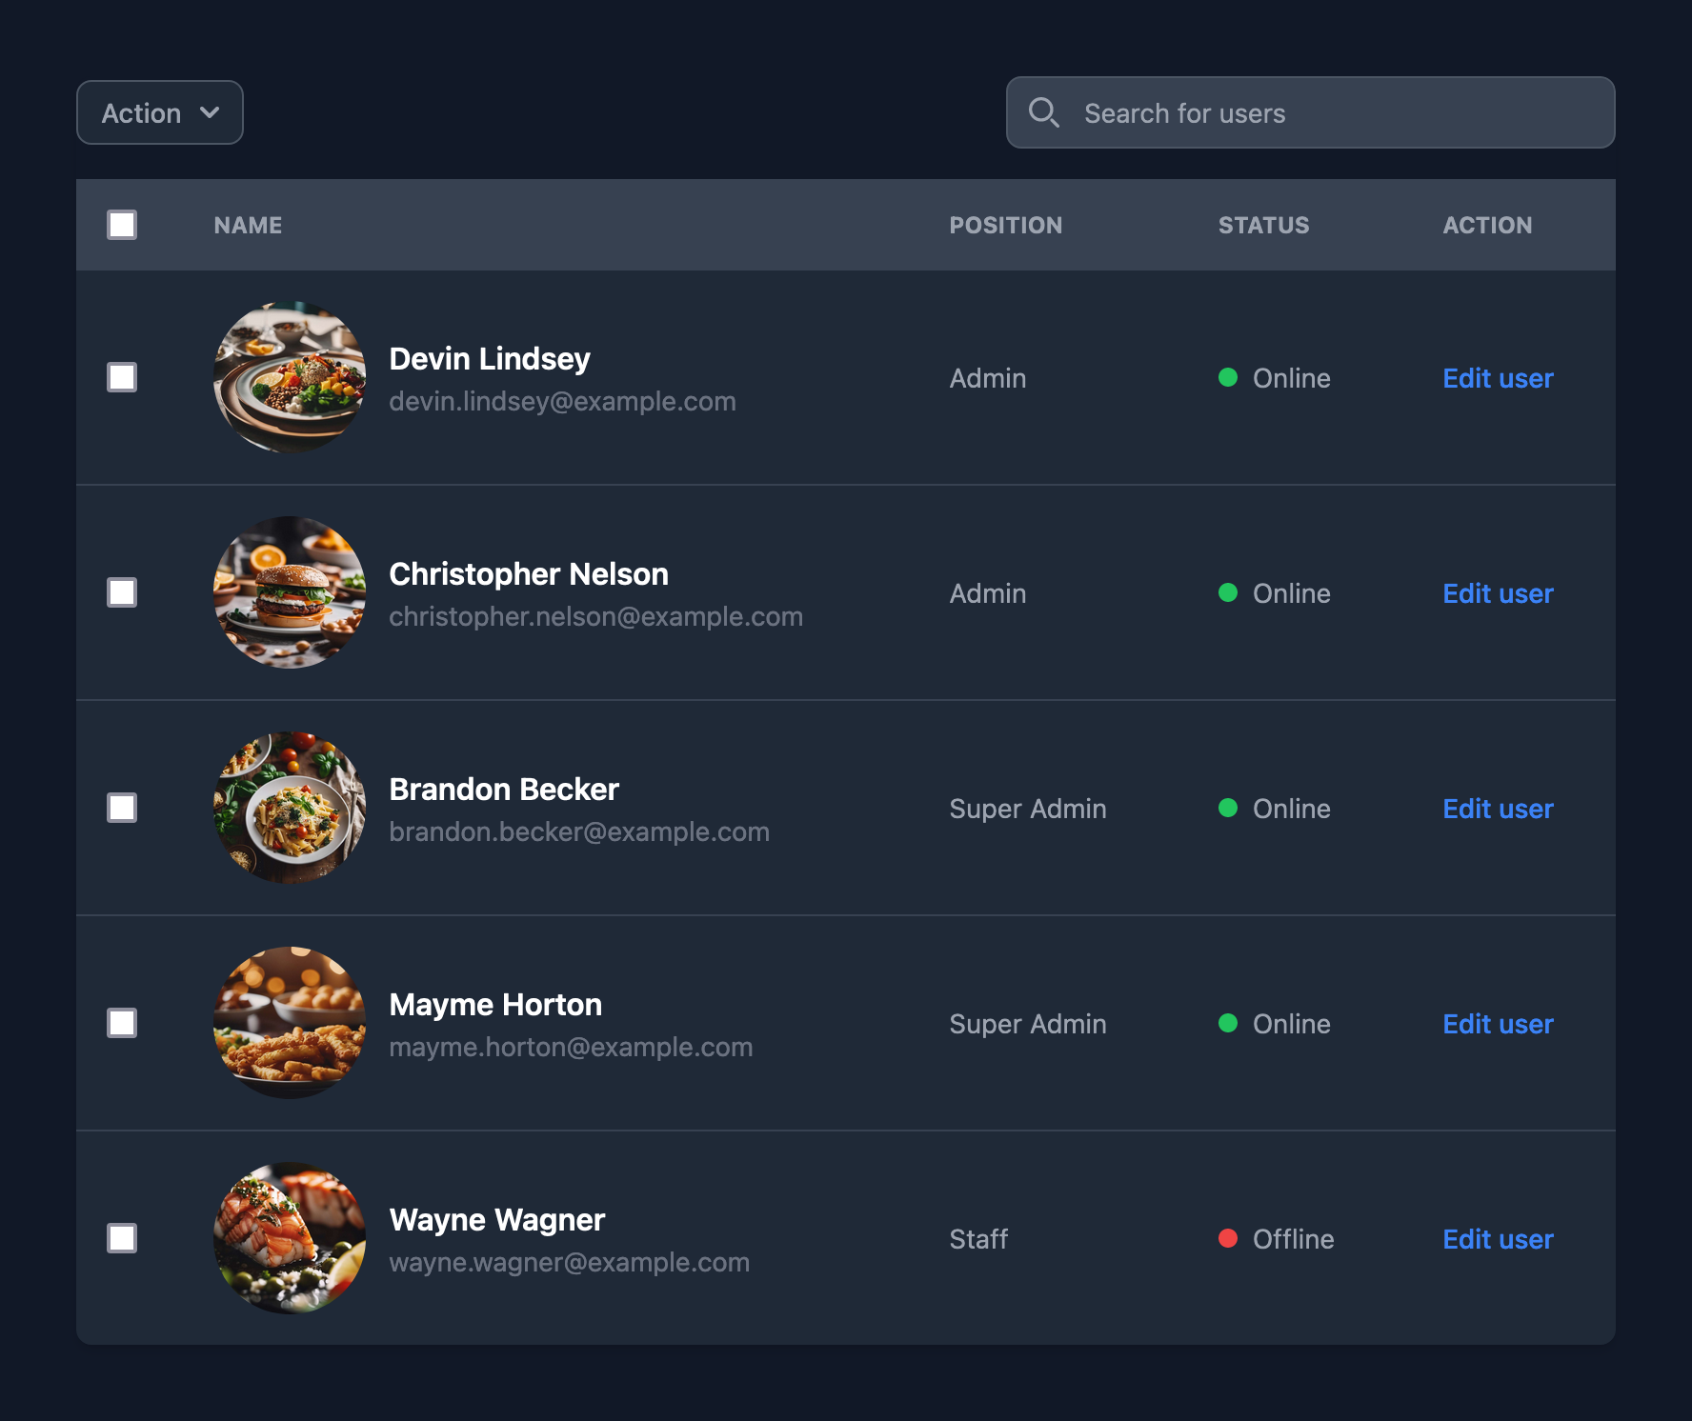Click Super Admin in Brandon Becker's row
Screen dimensions: 1692x1421
(1028, 809)
